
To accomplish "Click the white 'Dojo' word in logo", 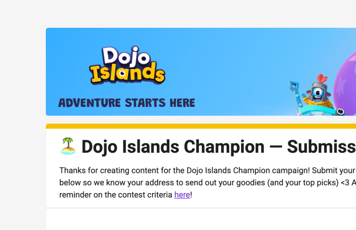I will coord(126,57).
